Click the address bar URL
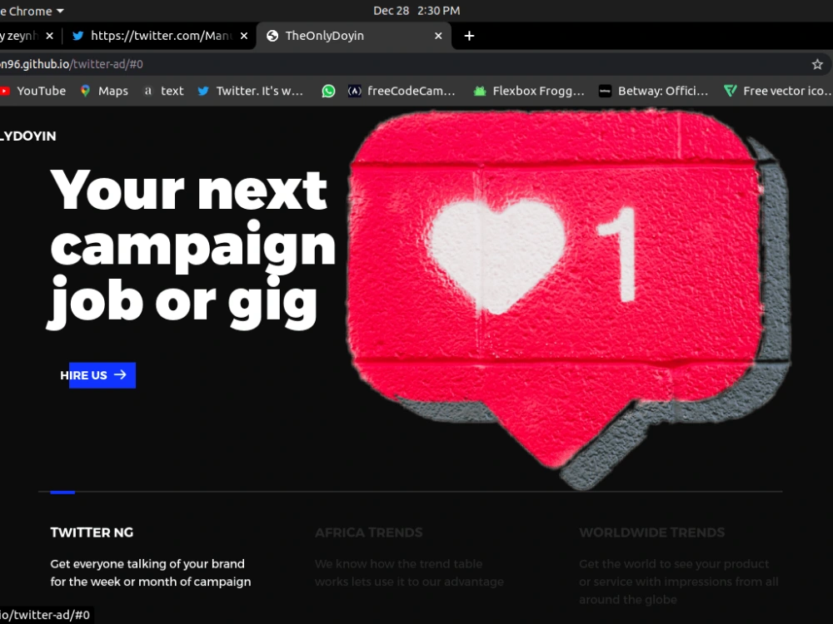The image size is (833, 624). click(71, 64)
